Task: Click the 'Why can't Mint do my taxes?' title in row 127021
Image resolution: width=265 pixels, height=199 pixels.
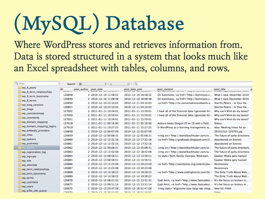Action: click(231, 119)
